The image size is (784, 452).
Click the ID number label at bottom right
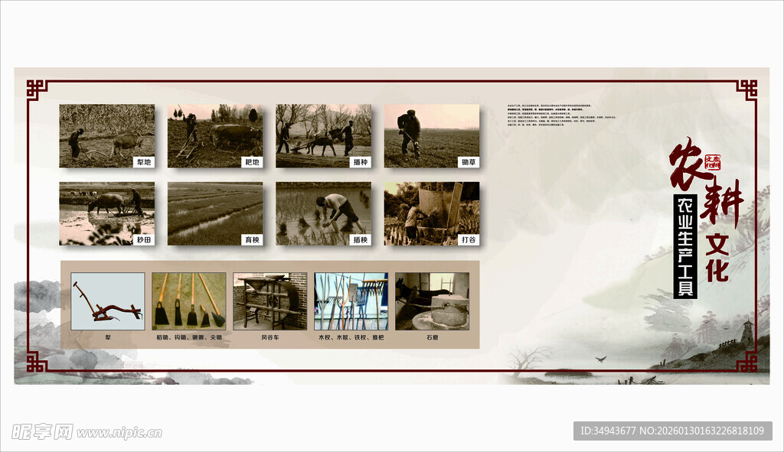click(x=671, y=431)
